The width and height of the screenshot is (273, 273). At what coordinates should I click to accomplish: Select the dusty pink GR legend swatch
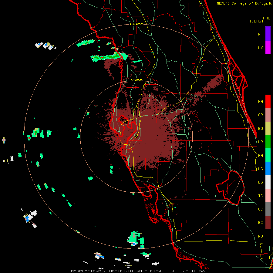[x=268, y=115]
